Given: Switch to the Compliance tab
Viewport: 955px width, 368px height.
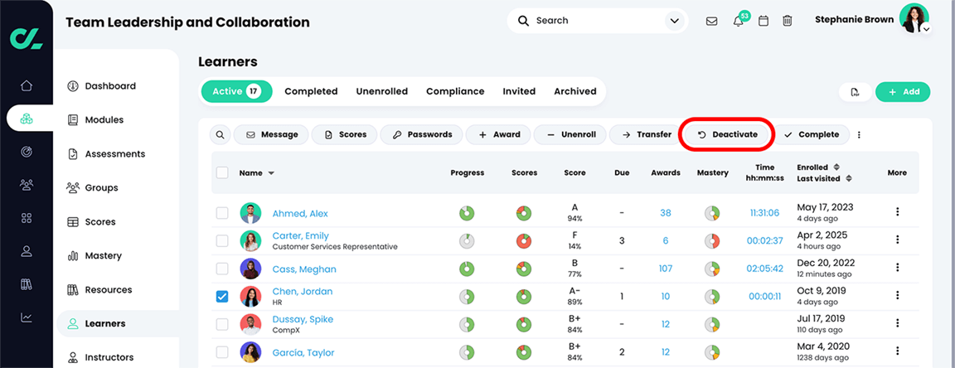Looking at the screenshot, I should [455, 91].
